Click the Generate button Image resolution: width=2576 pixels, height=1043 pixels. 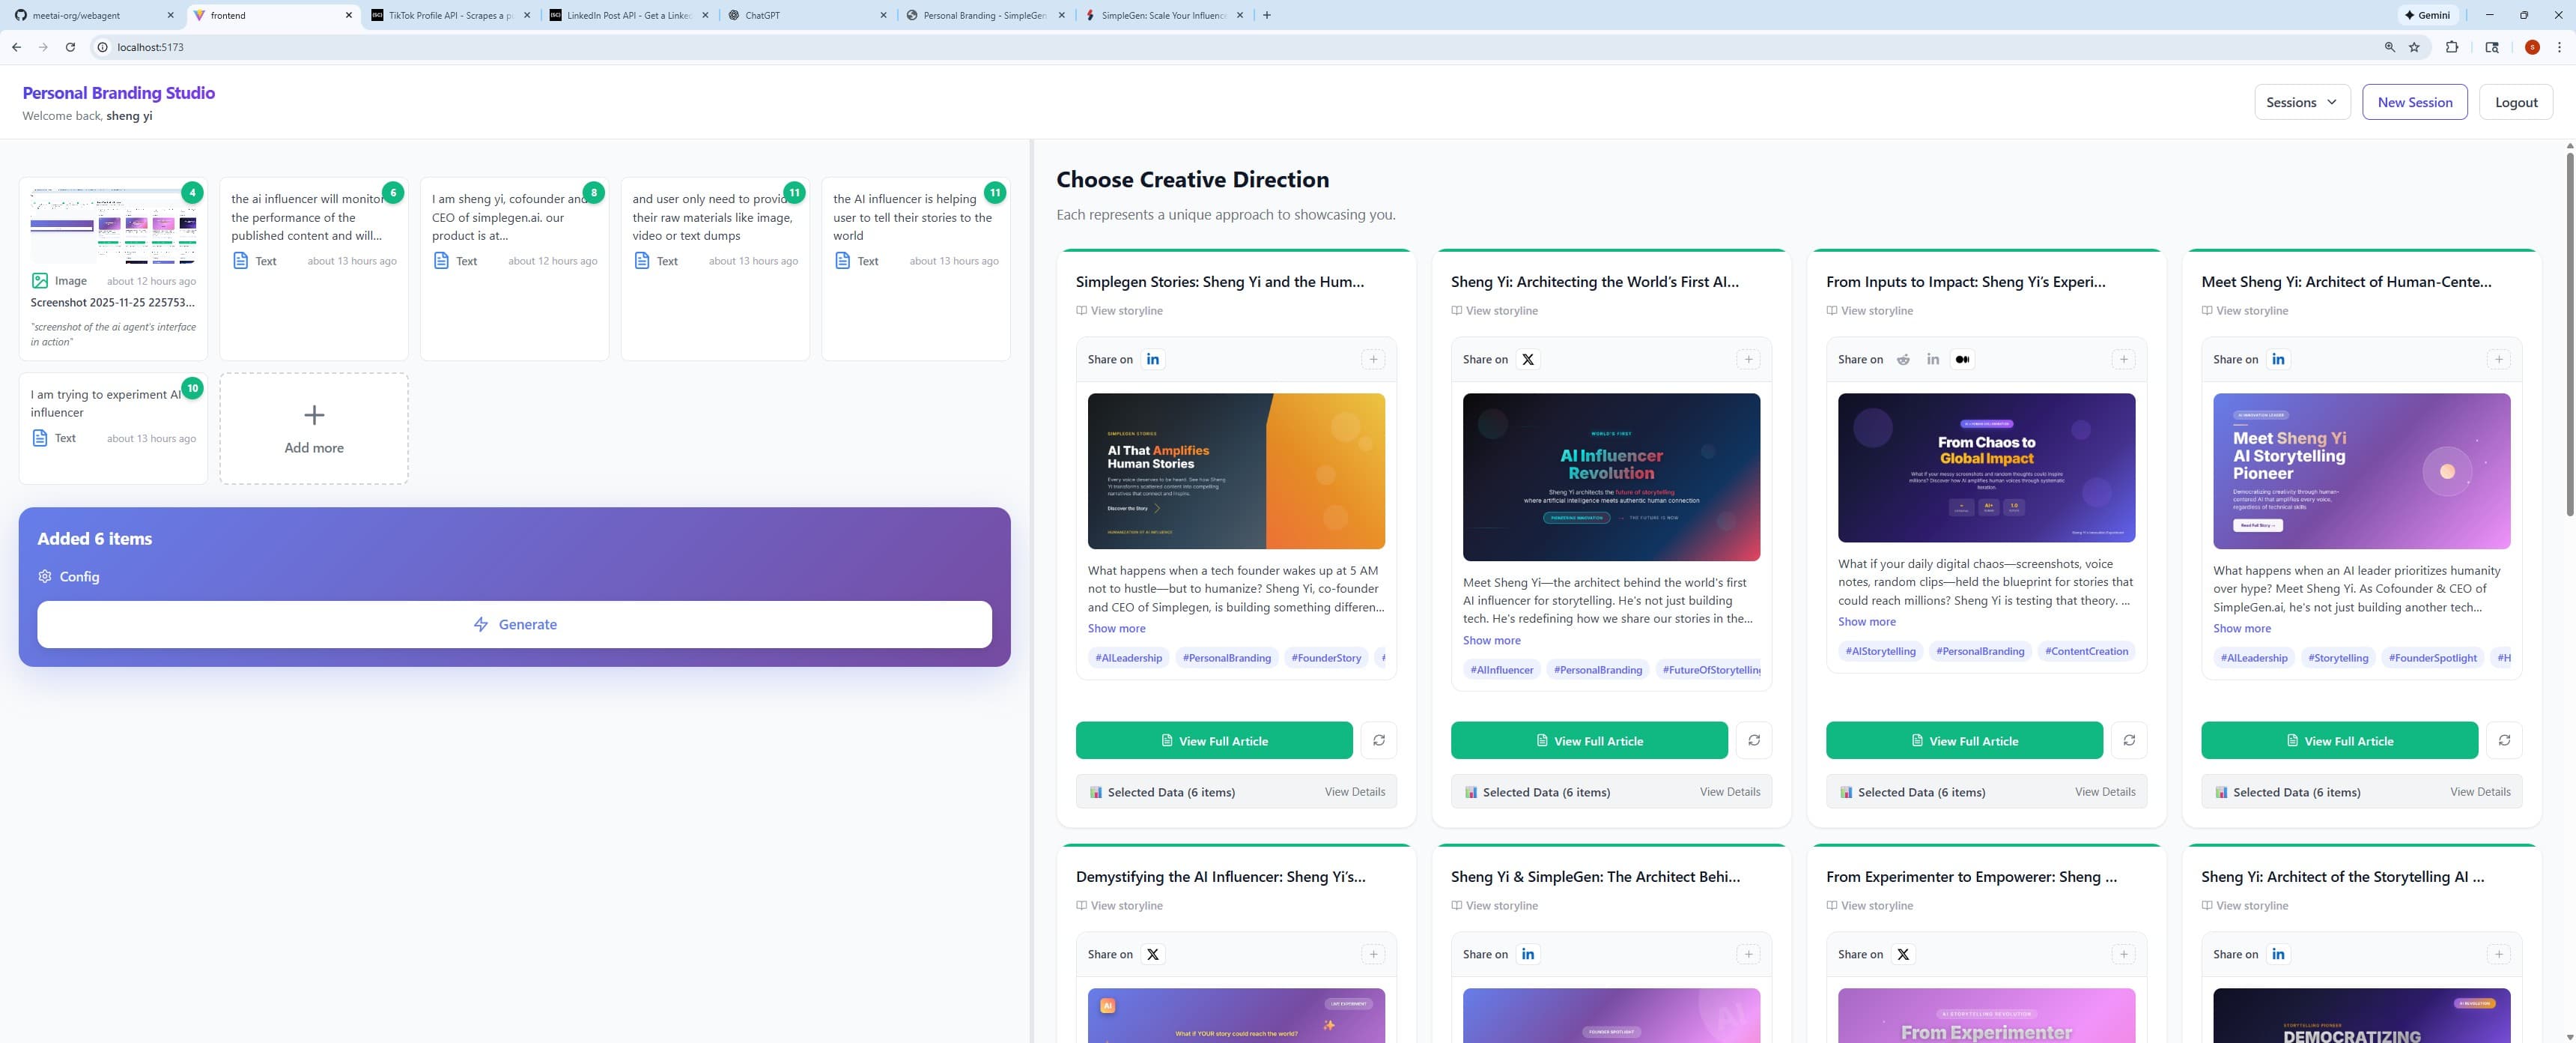(513, 623)
